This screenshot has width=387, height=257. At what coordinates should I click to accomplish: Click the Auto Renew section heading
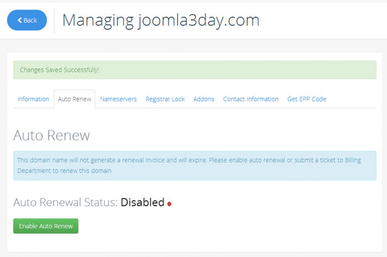51,135
